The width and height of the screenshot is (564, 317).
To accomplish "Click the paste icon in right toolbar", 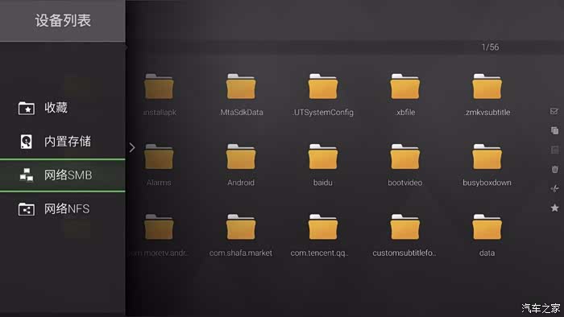I will coord(554,150).
